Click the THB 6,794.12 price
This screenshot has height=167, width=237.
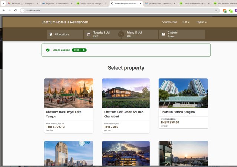[55, 127]
